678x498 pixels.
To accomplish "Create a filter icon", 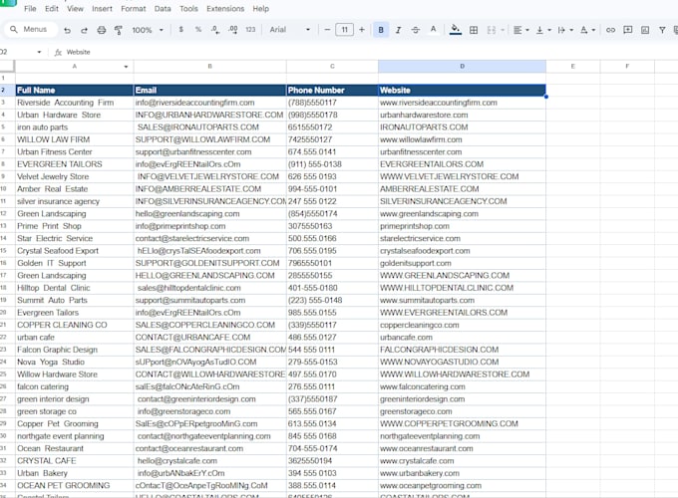I will click(662, 30).
